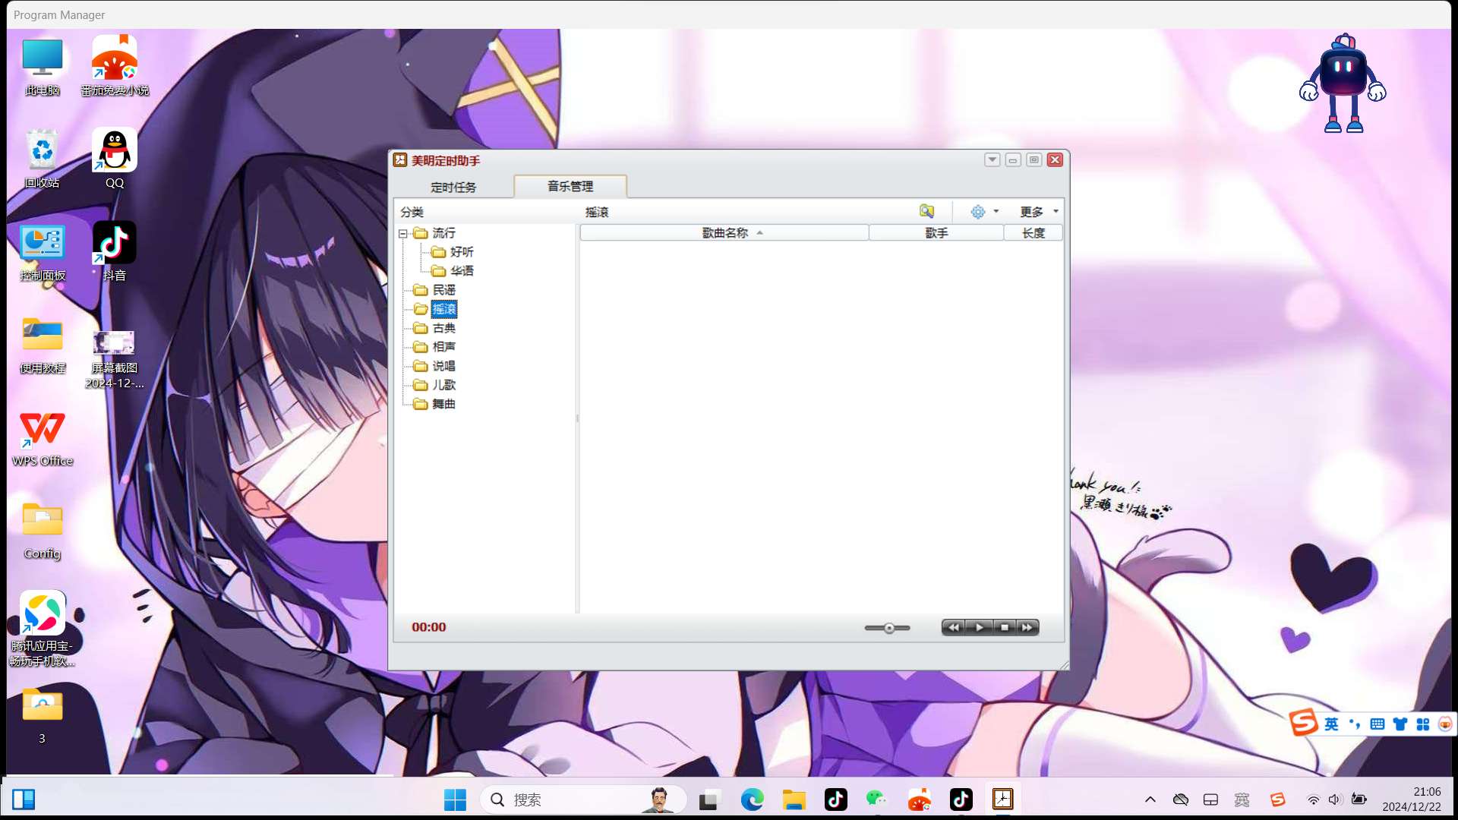Click the volume slider knob

click(888, 628)
